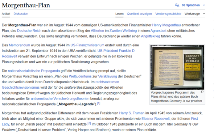Follow the Memorandum link
214x135 pixels.
(x=19, y=45)
